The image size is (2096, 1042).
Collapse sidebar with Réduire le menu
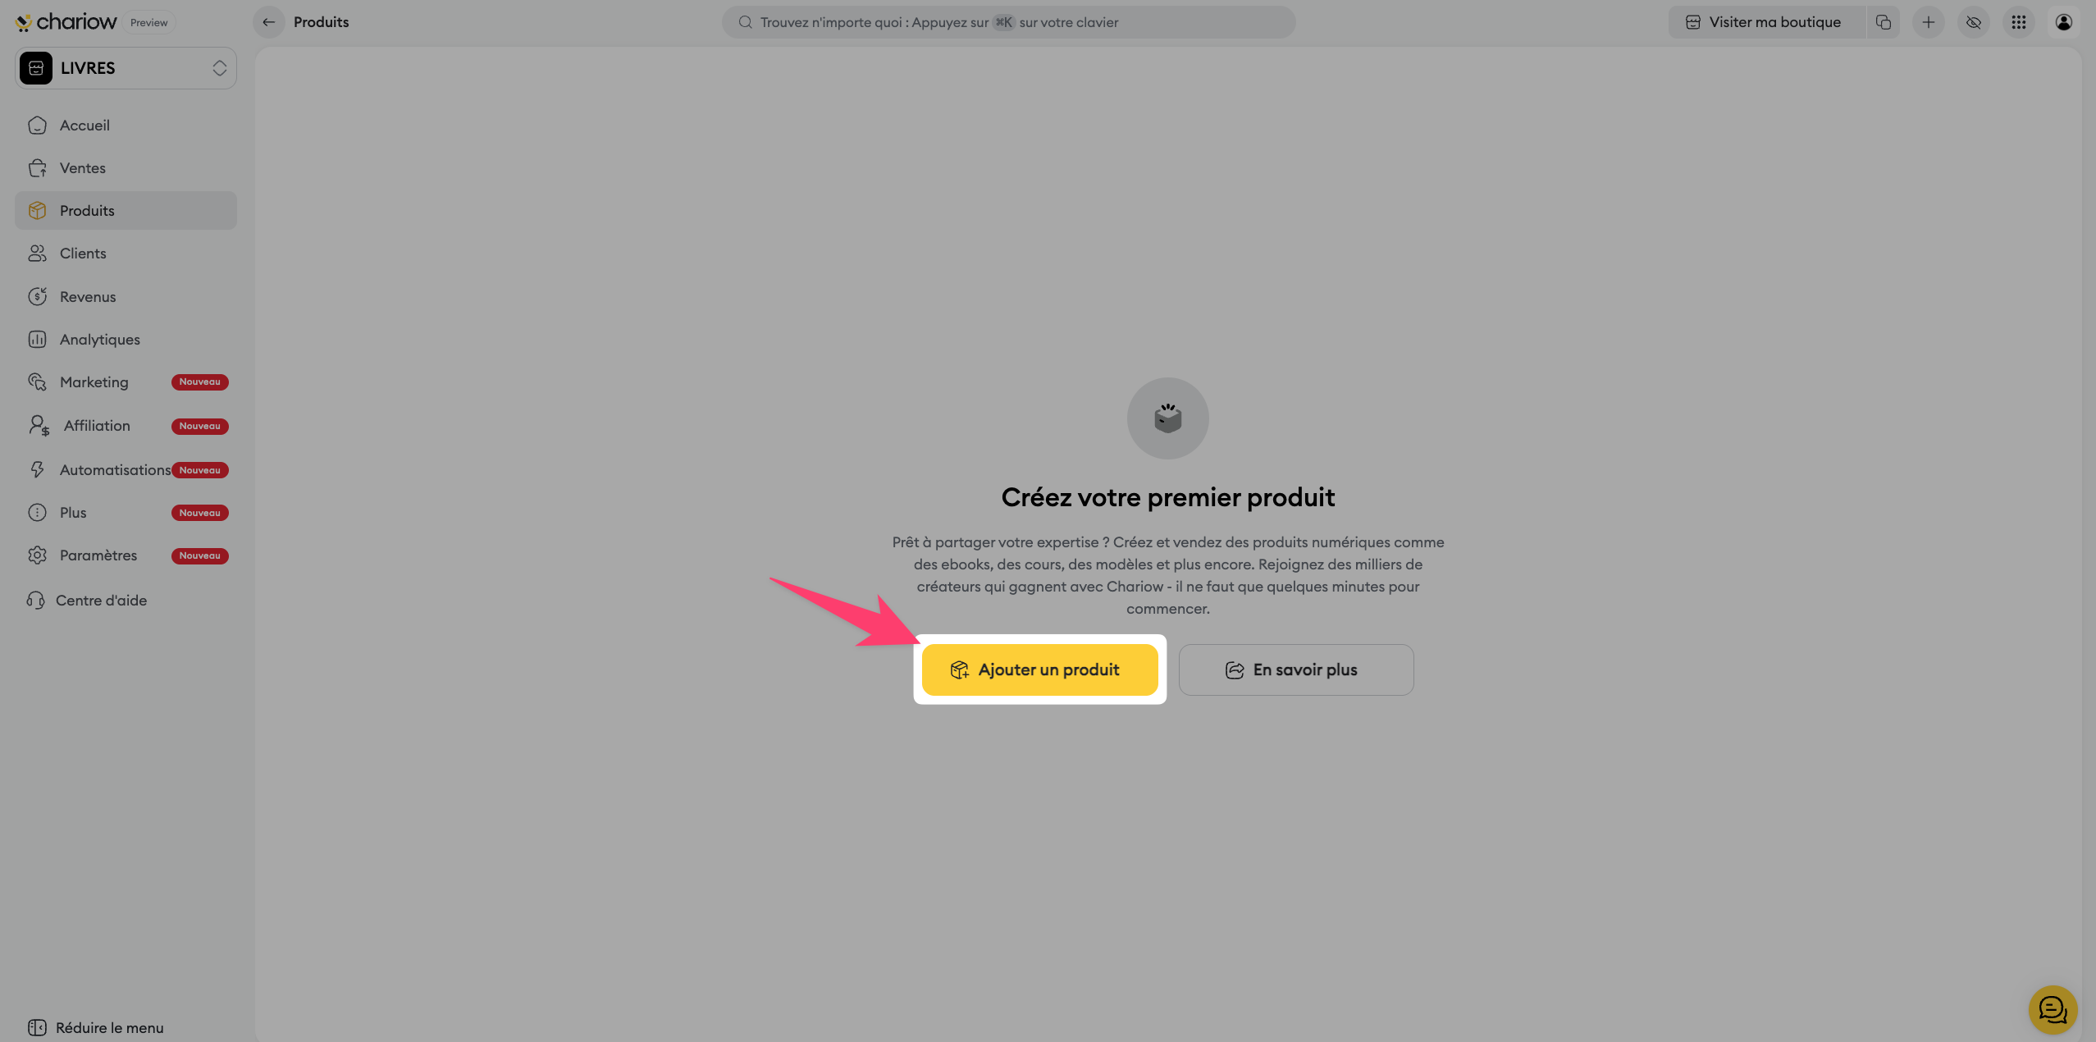[x=95, y=1027]
